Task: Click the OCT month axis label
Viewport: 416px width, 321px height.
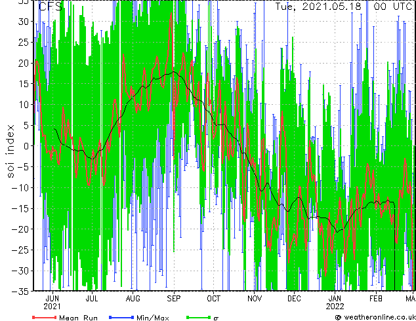Action: (x=213, y=299)
